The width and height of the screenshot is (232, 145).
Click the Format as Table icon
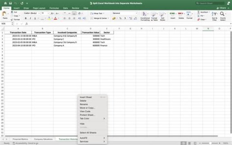(154, 16)
